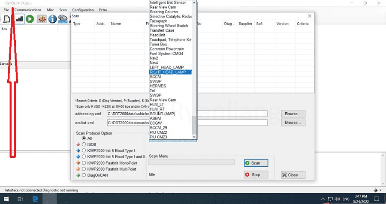Select the All scan protocol option
Image resolution: width=386 pixels, height=204 pixels.
tap(84, 138)
